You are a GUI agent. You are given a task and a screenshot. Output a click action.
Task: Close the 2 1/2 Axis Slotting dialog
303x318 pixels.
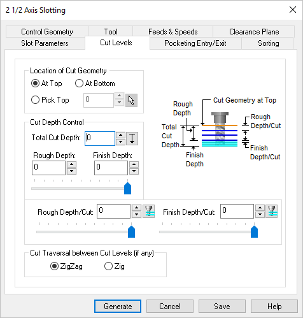(x=293, y=10)
